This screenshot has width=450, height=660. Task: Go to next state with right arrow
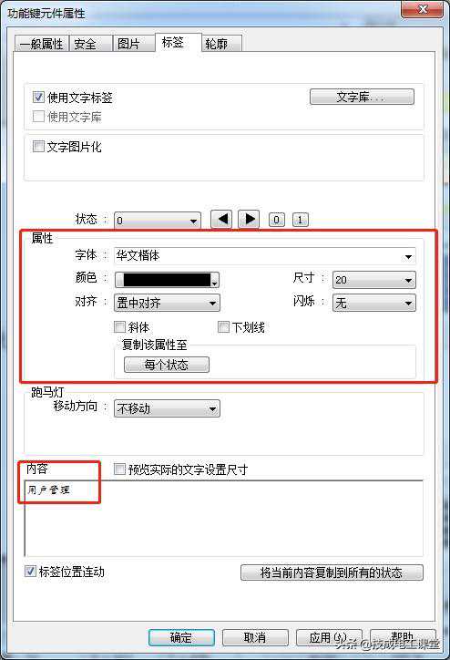[x=249, y=220]
